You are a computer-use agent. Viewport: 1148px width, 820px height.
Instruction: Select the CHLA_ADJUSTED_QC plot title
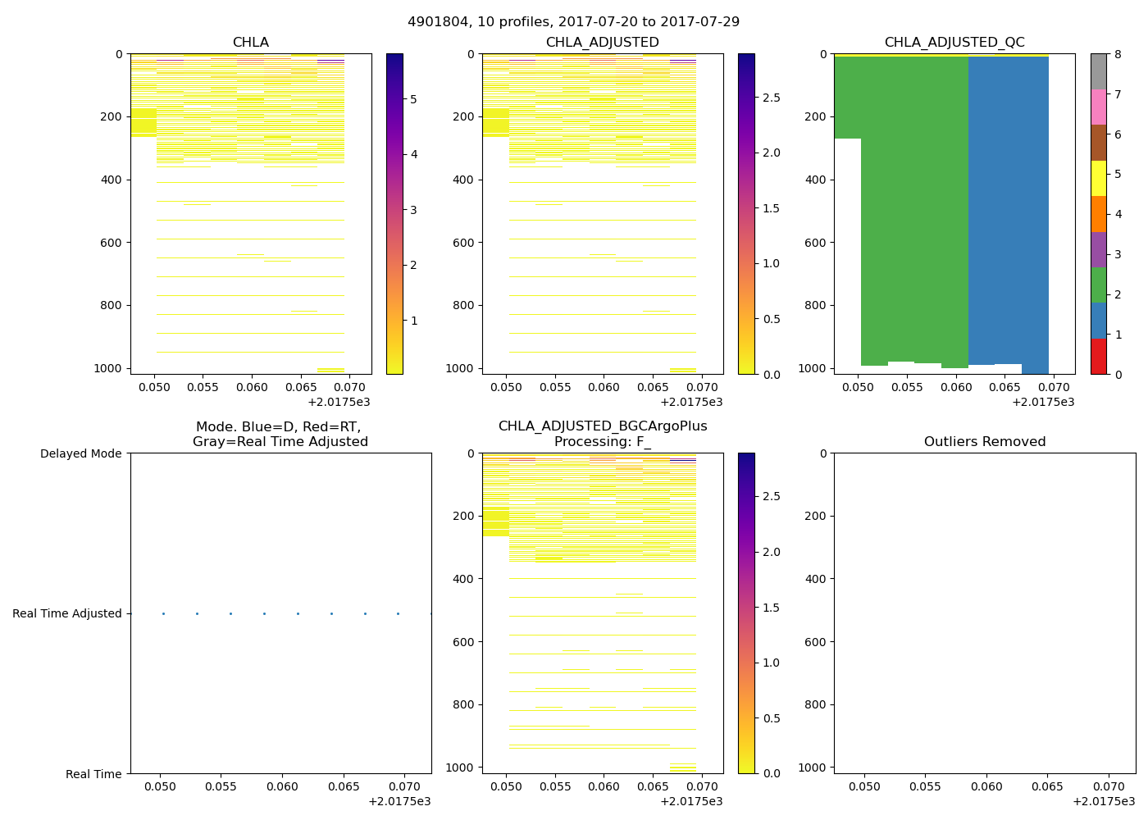pos(954,43)
